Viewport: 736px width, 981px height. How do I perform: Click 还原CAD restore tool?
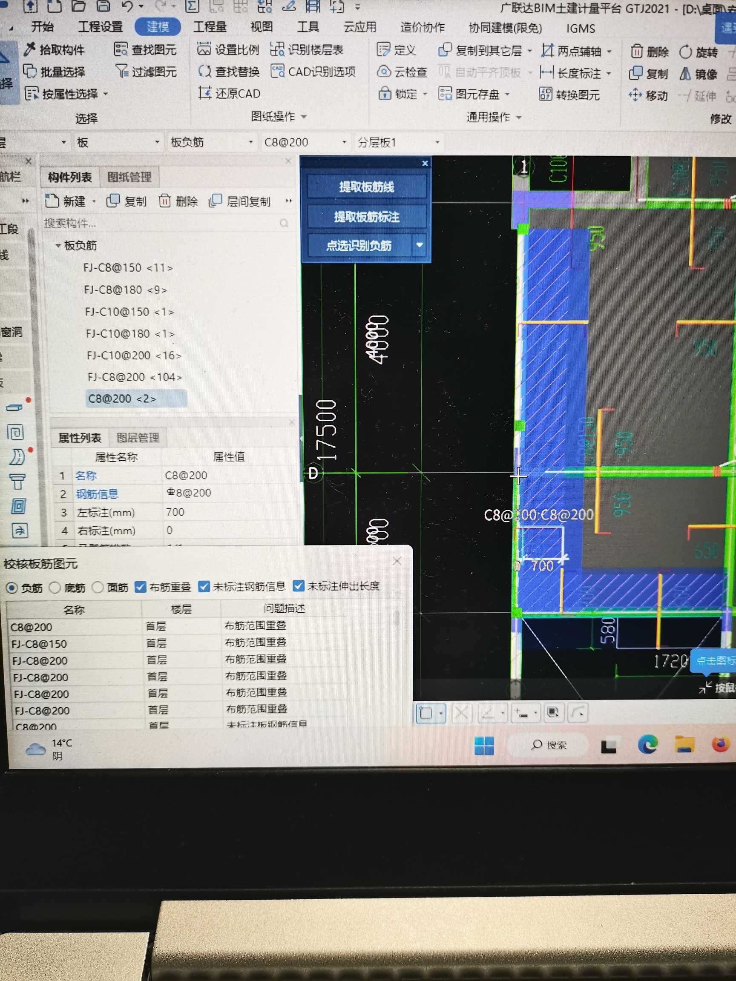tap(230, 94)
